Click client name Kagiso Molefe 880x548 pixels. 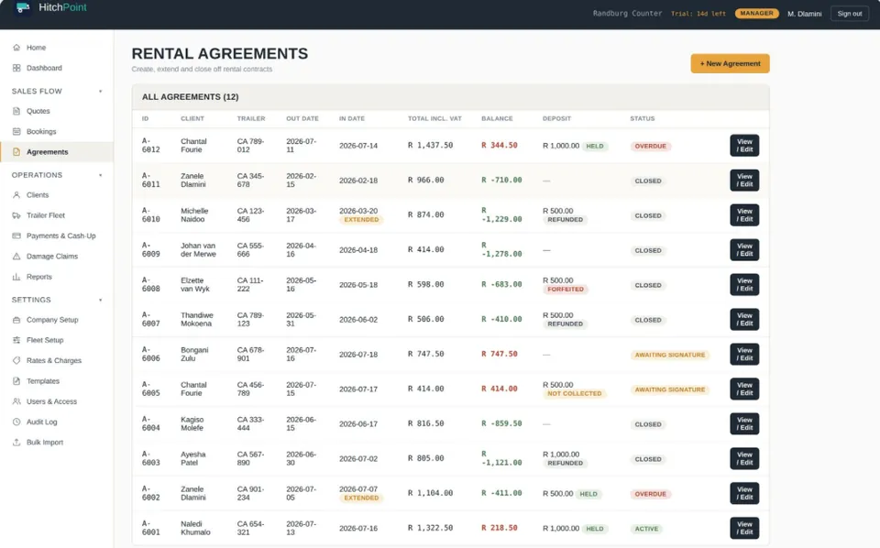[192, 423]
